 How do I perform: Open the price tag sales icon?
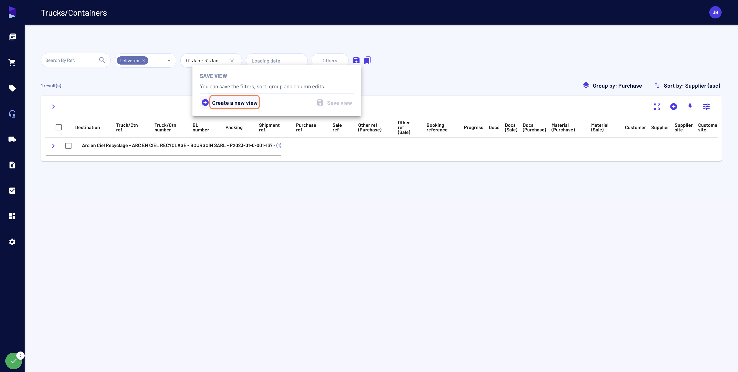12,88
